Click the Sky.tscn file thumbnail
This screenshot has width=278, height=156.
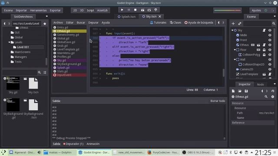pyautogui.click(x=33, y=83)
